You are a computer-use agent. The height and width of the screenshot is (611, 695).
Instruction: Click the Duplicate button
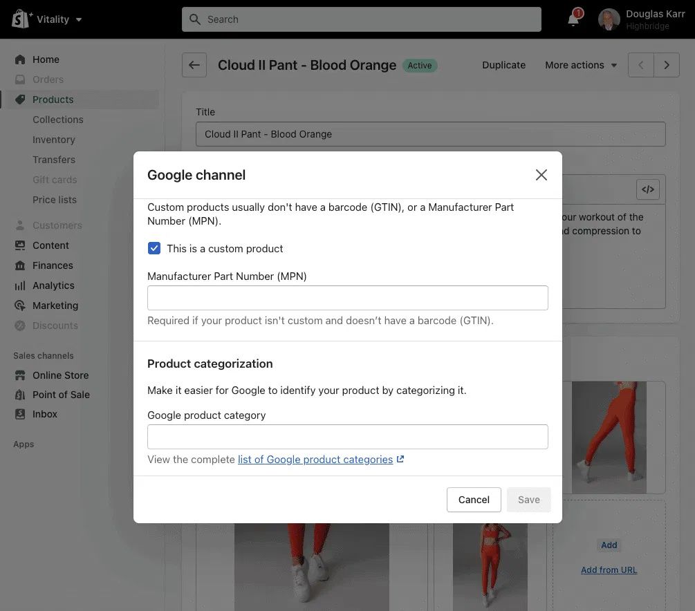click(x=503, y=65)
